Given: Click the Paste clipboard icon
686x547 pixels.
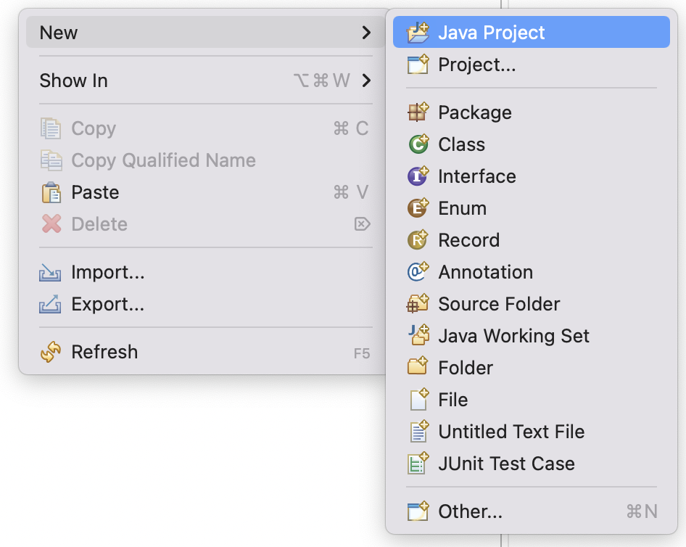Looking at the screenshot, I should pyautogui.click(x=51, y=192).
